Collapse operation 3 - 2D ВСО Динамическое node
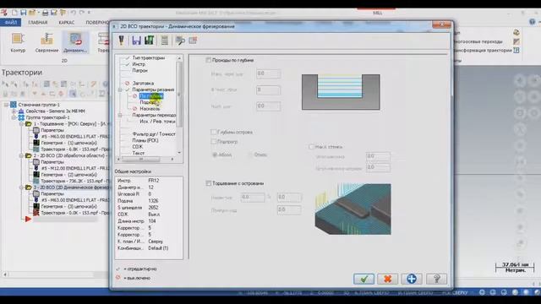The image size is (541, 304). tap(21, 187)
